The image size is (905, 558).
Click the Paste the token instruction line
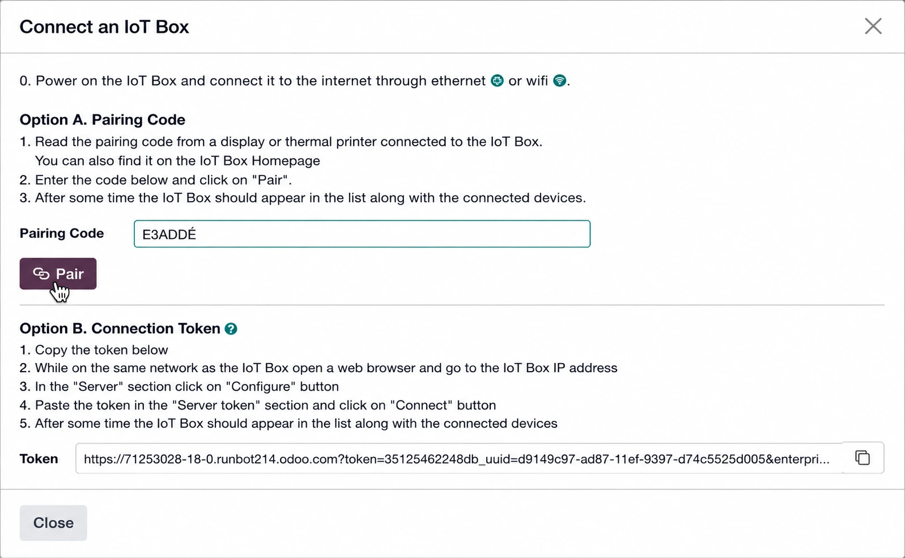coord(258,406)
